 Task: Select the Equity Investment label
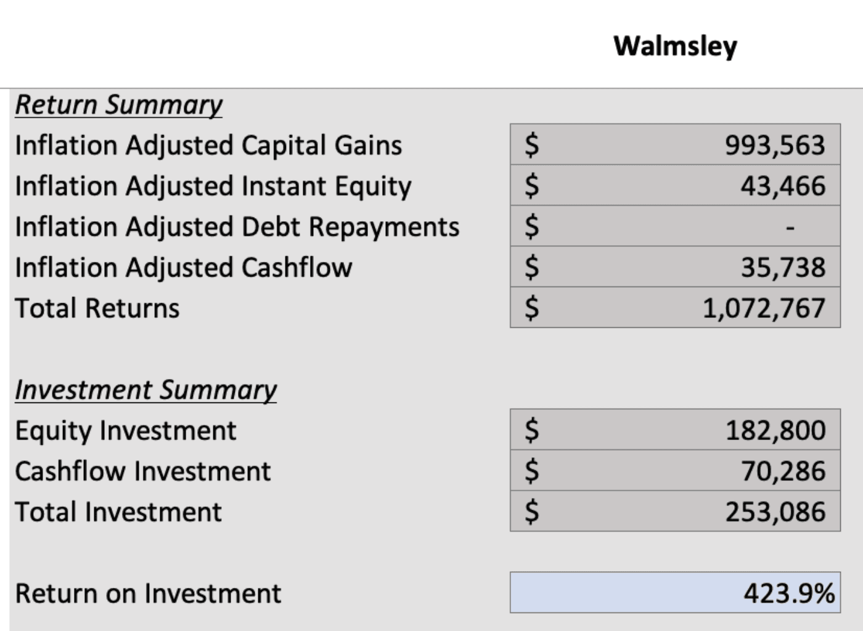[125, 431]
